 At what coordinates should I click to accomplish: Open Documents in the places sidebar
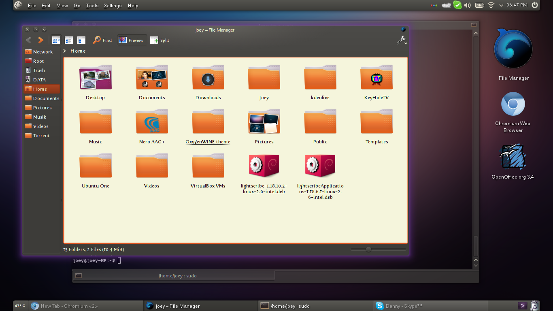42,98
